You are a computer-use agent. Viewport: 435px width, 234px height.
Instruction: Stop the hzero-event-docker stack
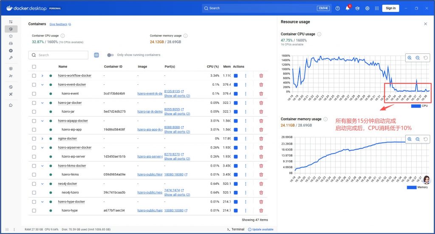pyautogui.click(x=236, y=85)
